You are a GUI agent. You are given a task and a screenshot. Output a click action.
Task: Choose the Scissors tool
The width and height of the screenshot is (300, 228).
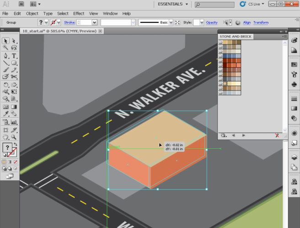point(14,77)
